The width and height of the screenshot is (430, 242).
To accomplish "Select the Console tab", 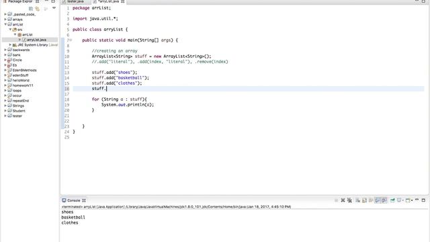I will [x=73, y=200].
